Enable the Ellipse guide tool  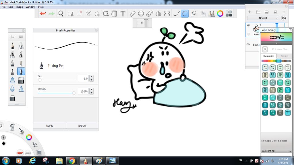tap(141, 13)
